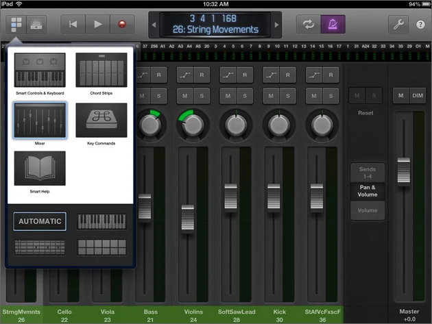432x324 pixels.
Task: Click the Violins pan knob
Action: coord(193,125)
